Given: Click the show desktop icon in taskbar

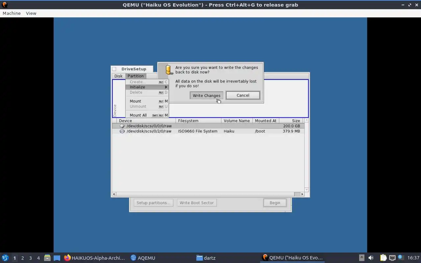Looking at the screenshot, I should (57, 258).
